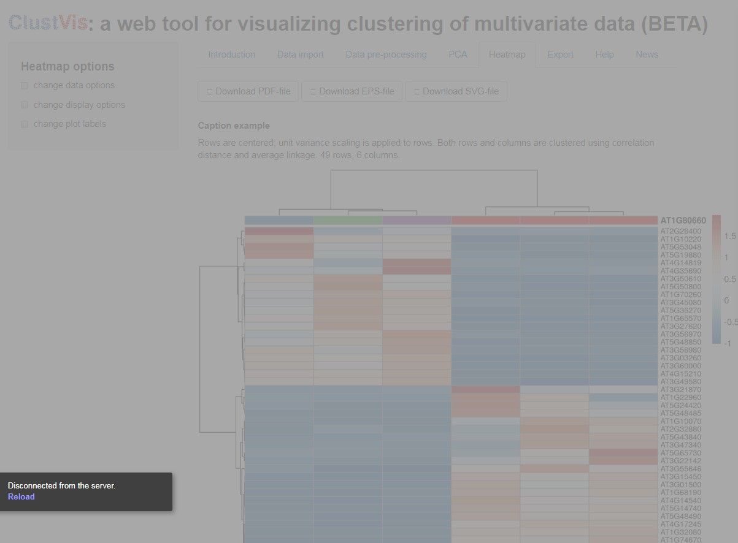The height and width of the screenshot is (543, 738).
Task: Click row label AT3G60000
Action: [x=680, y=366]
